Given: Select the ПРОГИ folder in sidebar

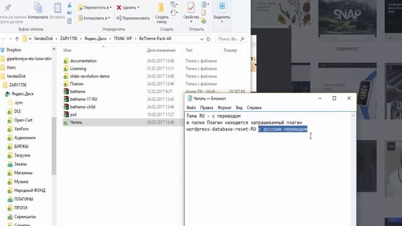Looking at the screenshot, I should [21, 208].
